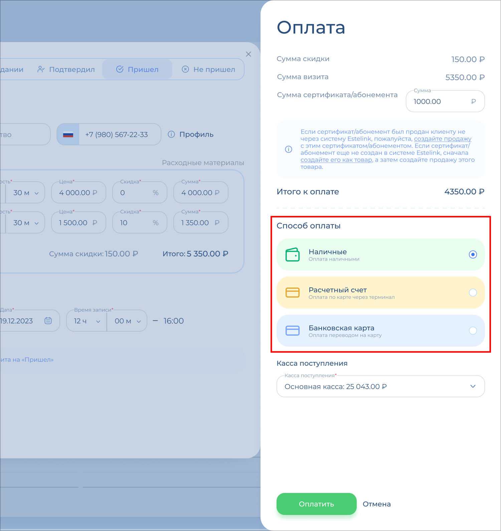Follow the создайте его как товар link
Image resolution: width=501 pixels, height=531 pixels.
(336, 160)
